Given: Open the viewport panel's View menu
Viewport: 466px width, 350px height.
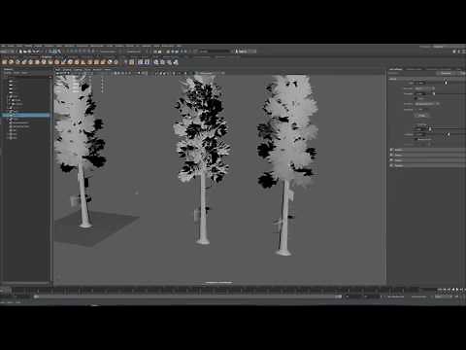Looking at the screenshot, I should [x=58, y=69].
